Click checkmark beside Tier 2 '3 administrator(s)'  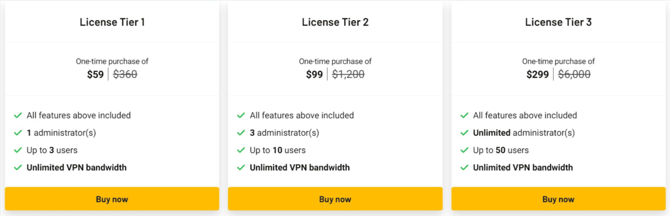(x=241, y=133)
